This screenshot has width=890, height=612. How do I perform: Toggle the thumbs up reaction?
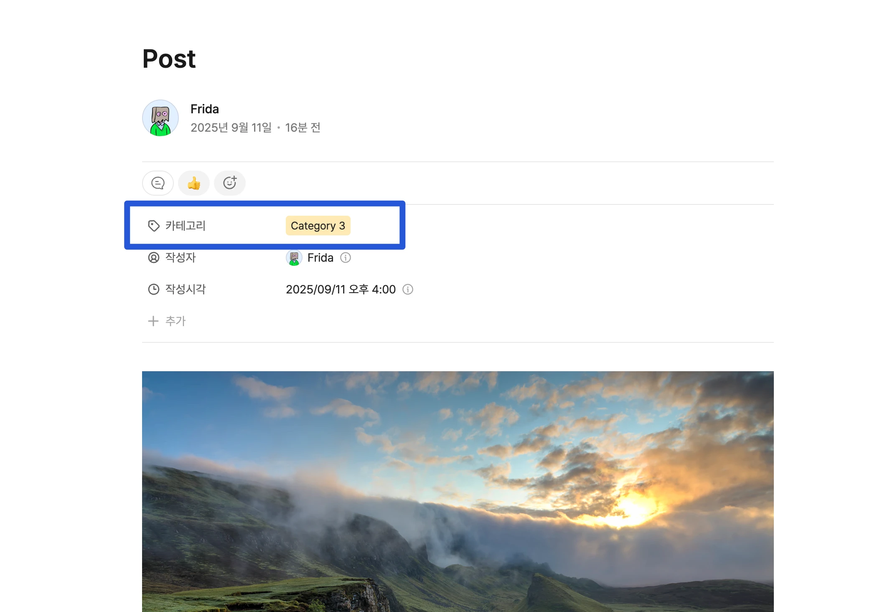194,183
